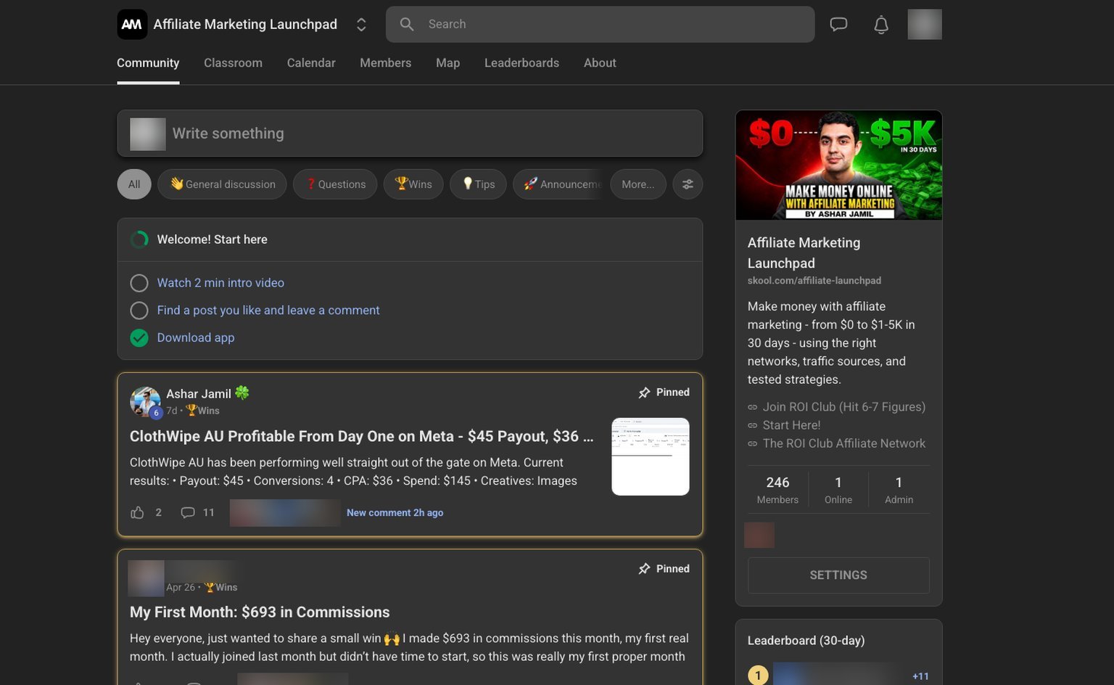Click the gold rank 1 leaderboard badge
This screenshot has width=1114, height=685.
click(x=758, y=676)
